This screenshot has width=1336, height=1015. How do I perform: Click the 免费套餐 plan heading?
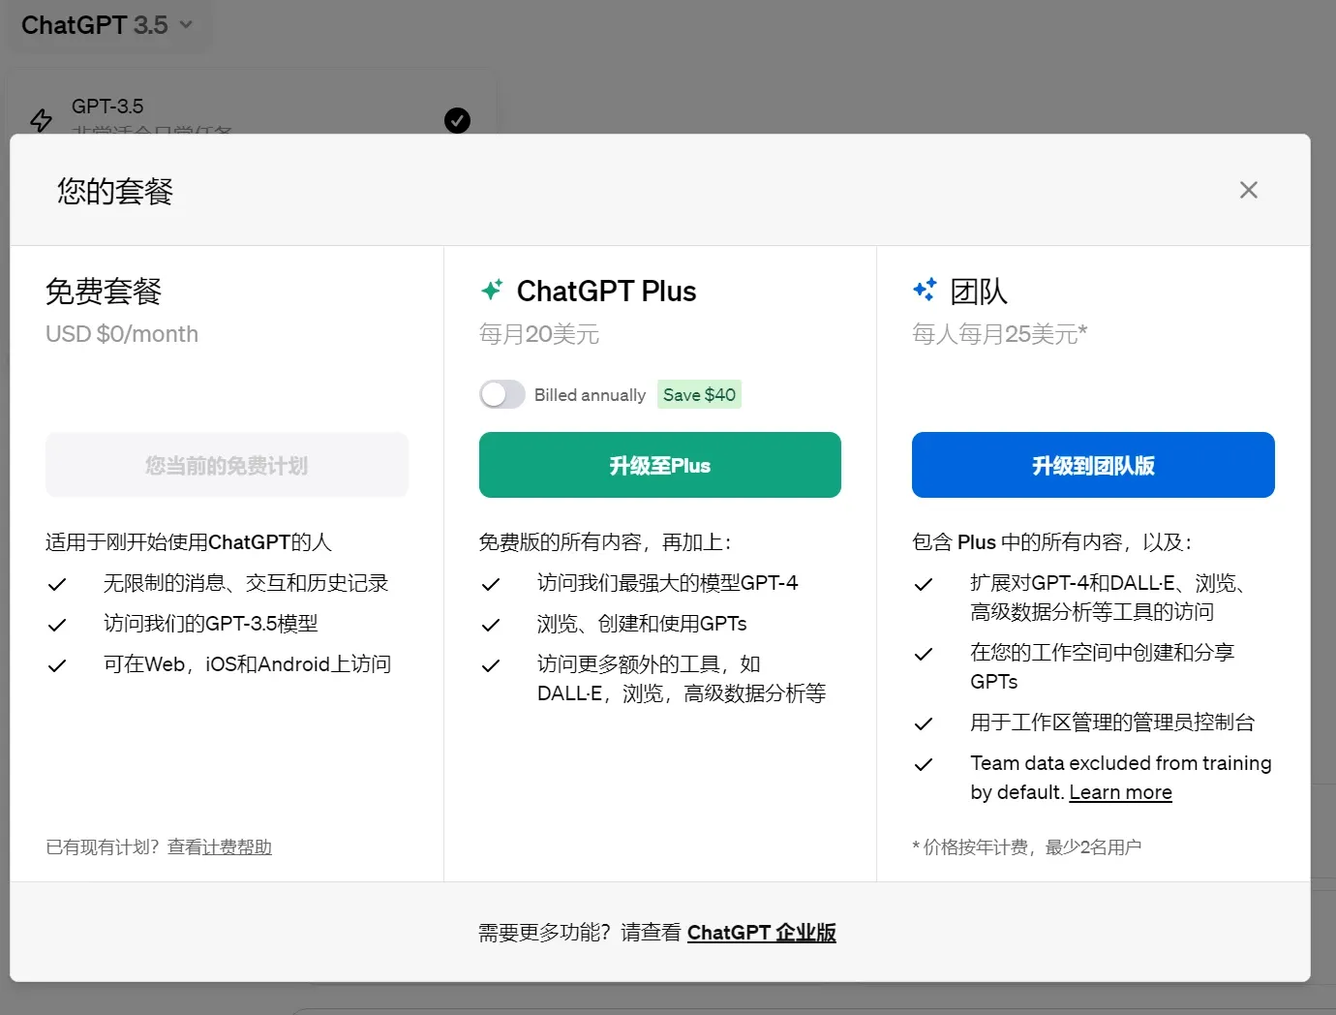point(104,291)
